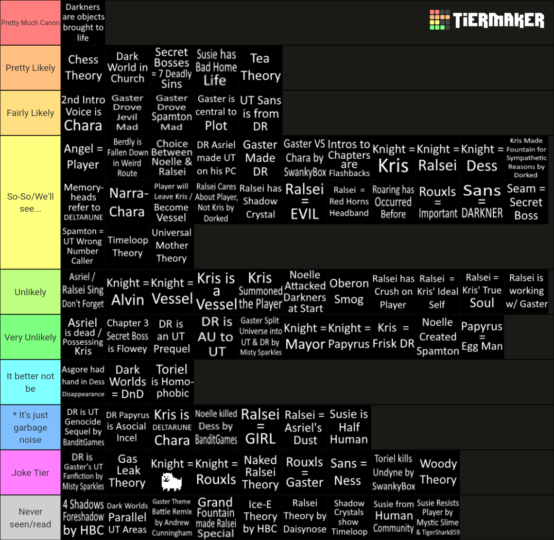Select the It better not be label
This screenshot has width=554, height=540.
(x=31, y=382)
